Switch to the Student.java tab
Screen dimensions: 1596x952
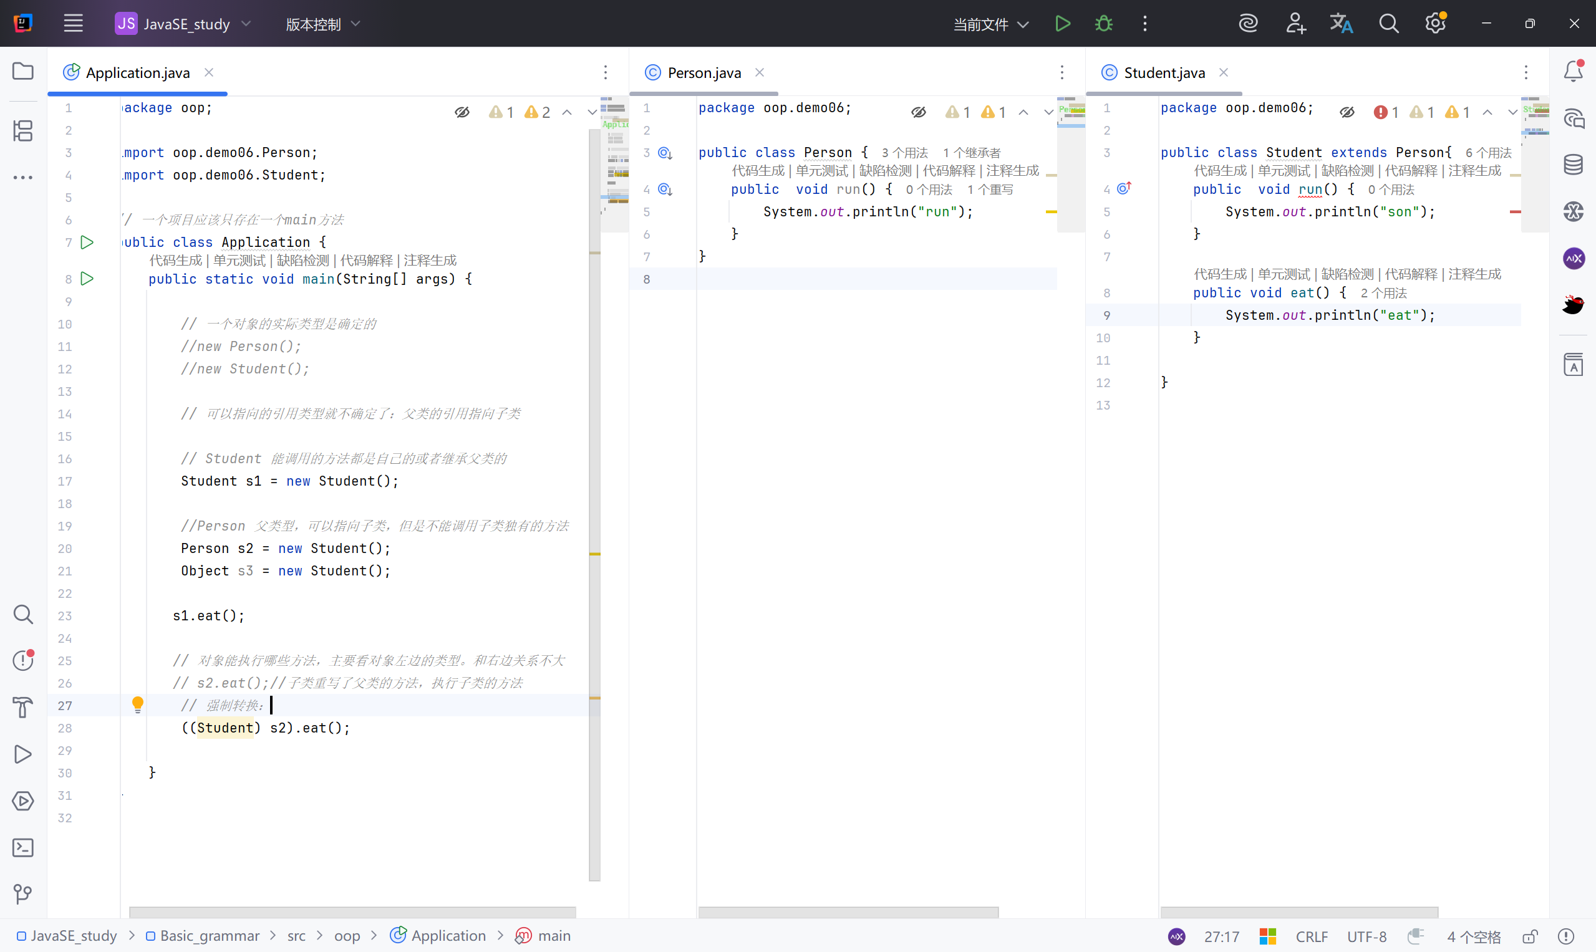(x=1163, y=72)
